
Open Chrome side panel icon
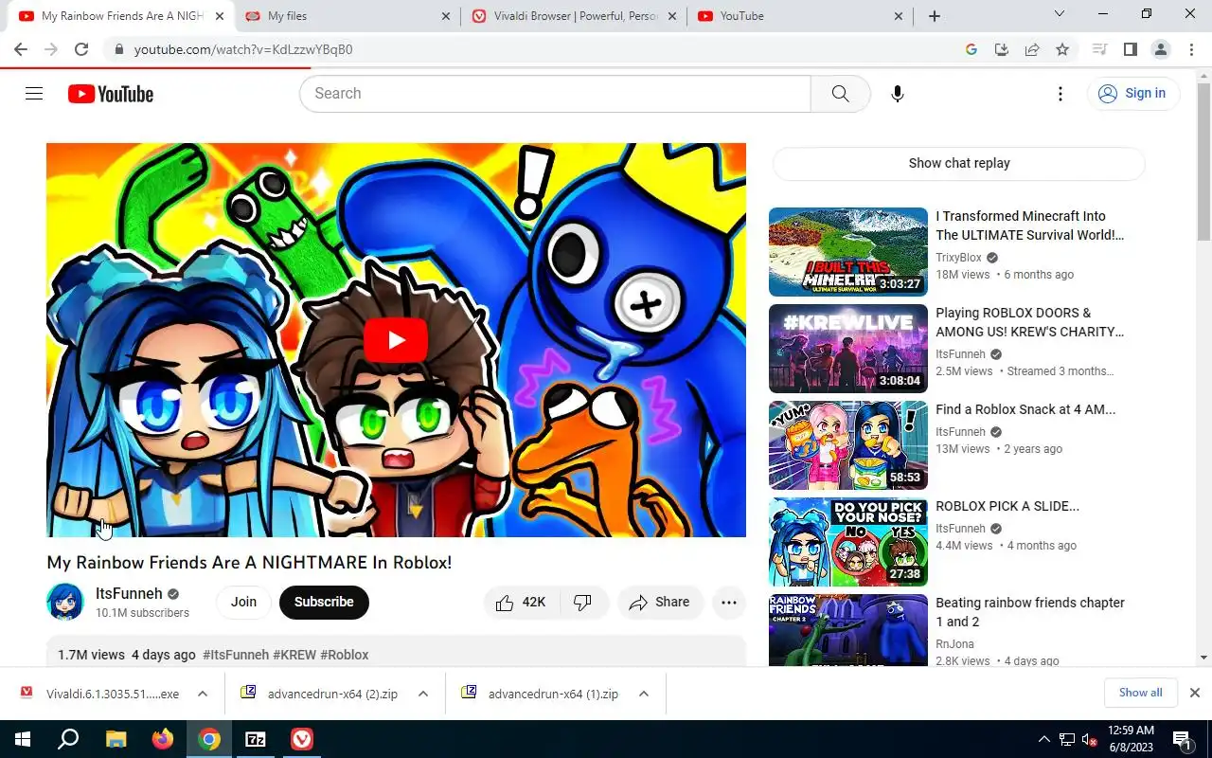(1130, 49)
